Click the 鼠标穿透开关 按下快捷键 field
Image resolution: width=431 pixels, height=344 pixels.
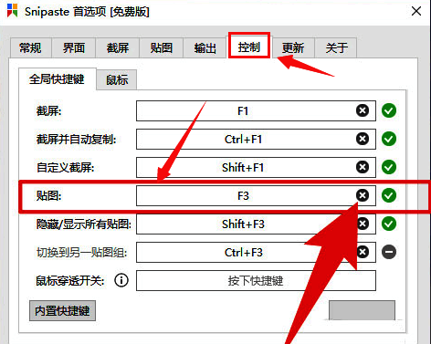click(256, 280)
